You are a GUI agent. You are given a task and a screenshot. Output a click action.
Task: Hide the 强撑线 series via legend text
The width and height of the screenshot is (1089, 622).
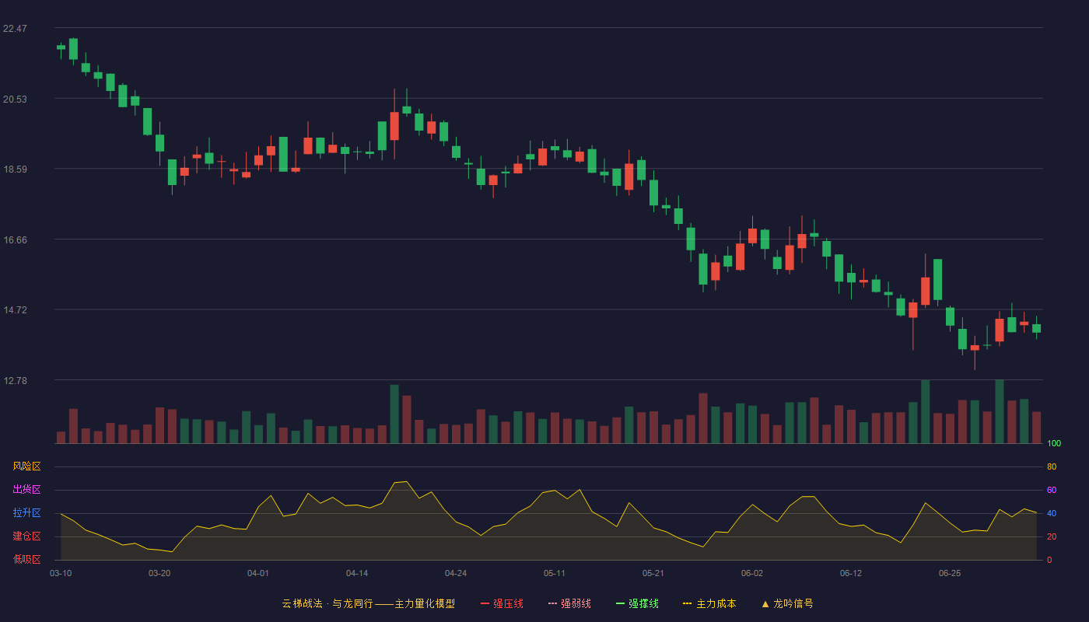tap(643, 603)
